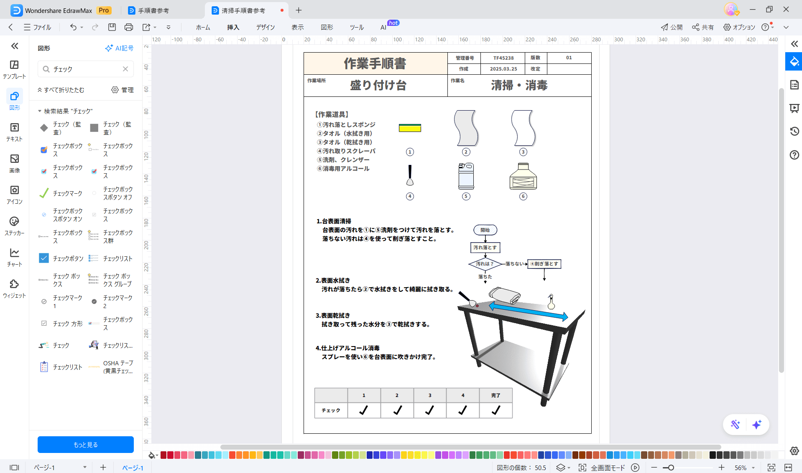
Task: Click the 公開 publish button
Action: [x=672, y=27]
